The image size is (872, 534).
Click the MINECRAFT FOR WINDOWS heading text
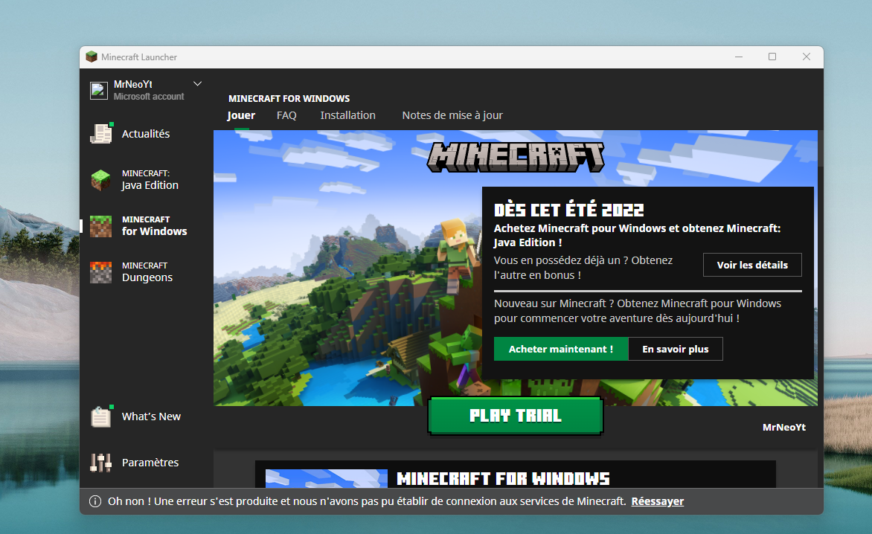[x=289, y=98]
